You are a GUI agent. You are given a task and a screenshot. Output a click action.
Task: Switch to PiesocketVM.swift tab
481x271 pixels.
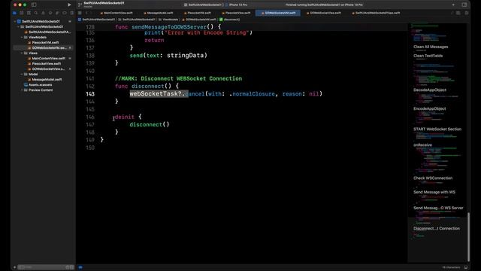(x=197, y=13)
